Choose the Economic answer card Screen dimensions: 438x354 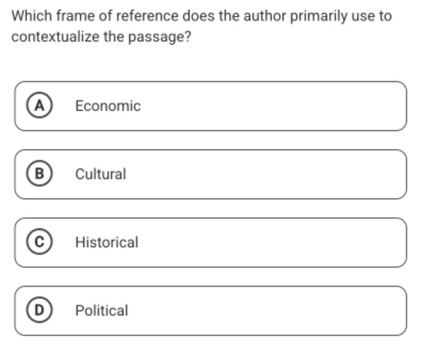210,106
